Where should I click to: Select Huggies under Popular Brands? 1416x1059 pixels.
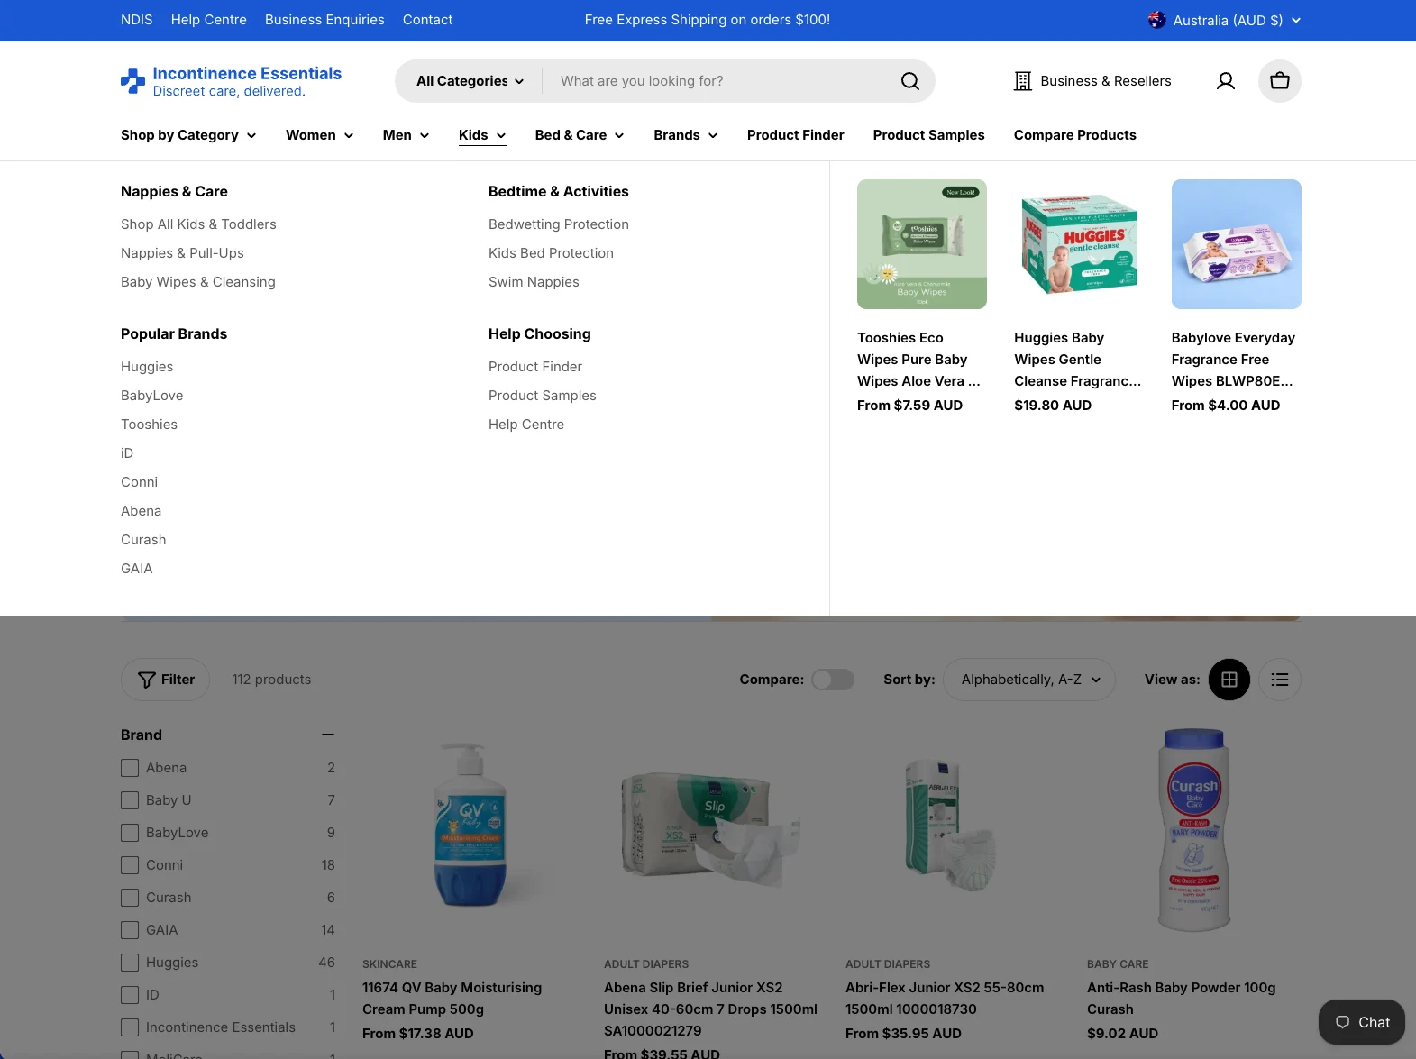147,367
